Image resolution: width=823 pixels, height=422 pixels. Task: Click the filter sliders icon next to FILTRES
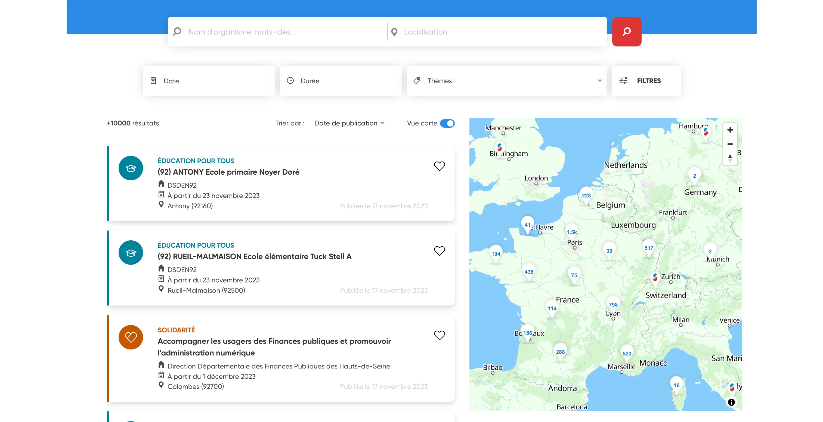(623, 81)
